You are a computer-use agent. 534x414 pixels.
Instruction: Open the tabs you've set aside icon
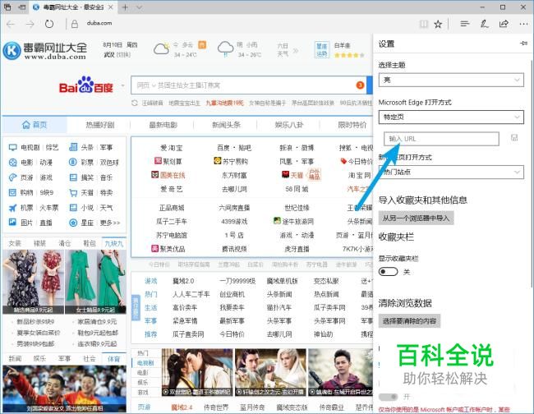click(x=7, y=7)
